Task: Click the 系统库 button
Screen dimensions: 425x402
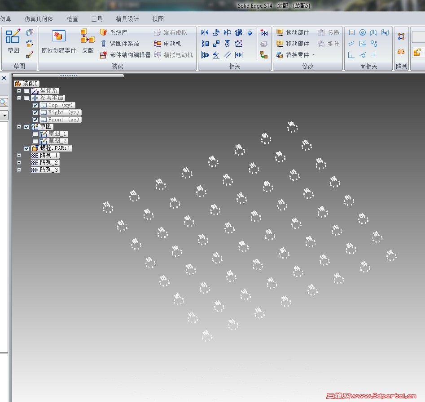Action: 114,32
